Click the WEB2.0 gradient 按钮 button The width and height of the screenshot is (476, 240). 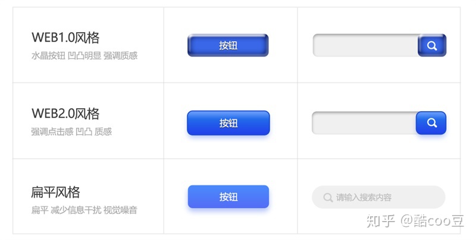click(228, 123)
